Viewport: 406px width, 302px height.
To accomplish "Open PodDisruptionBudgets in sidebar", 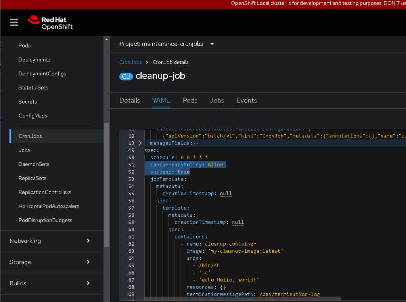I will click(x=45, y=220).
